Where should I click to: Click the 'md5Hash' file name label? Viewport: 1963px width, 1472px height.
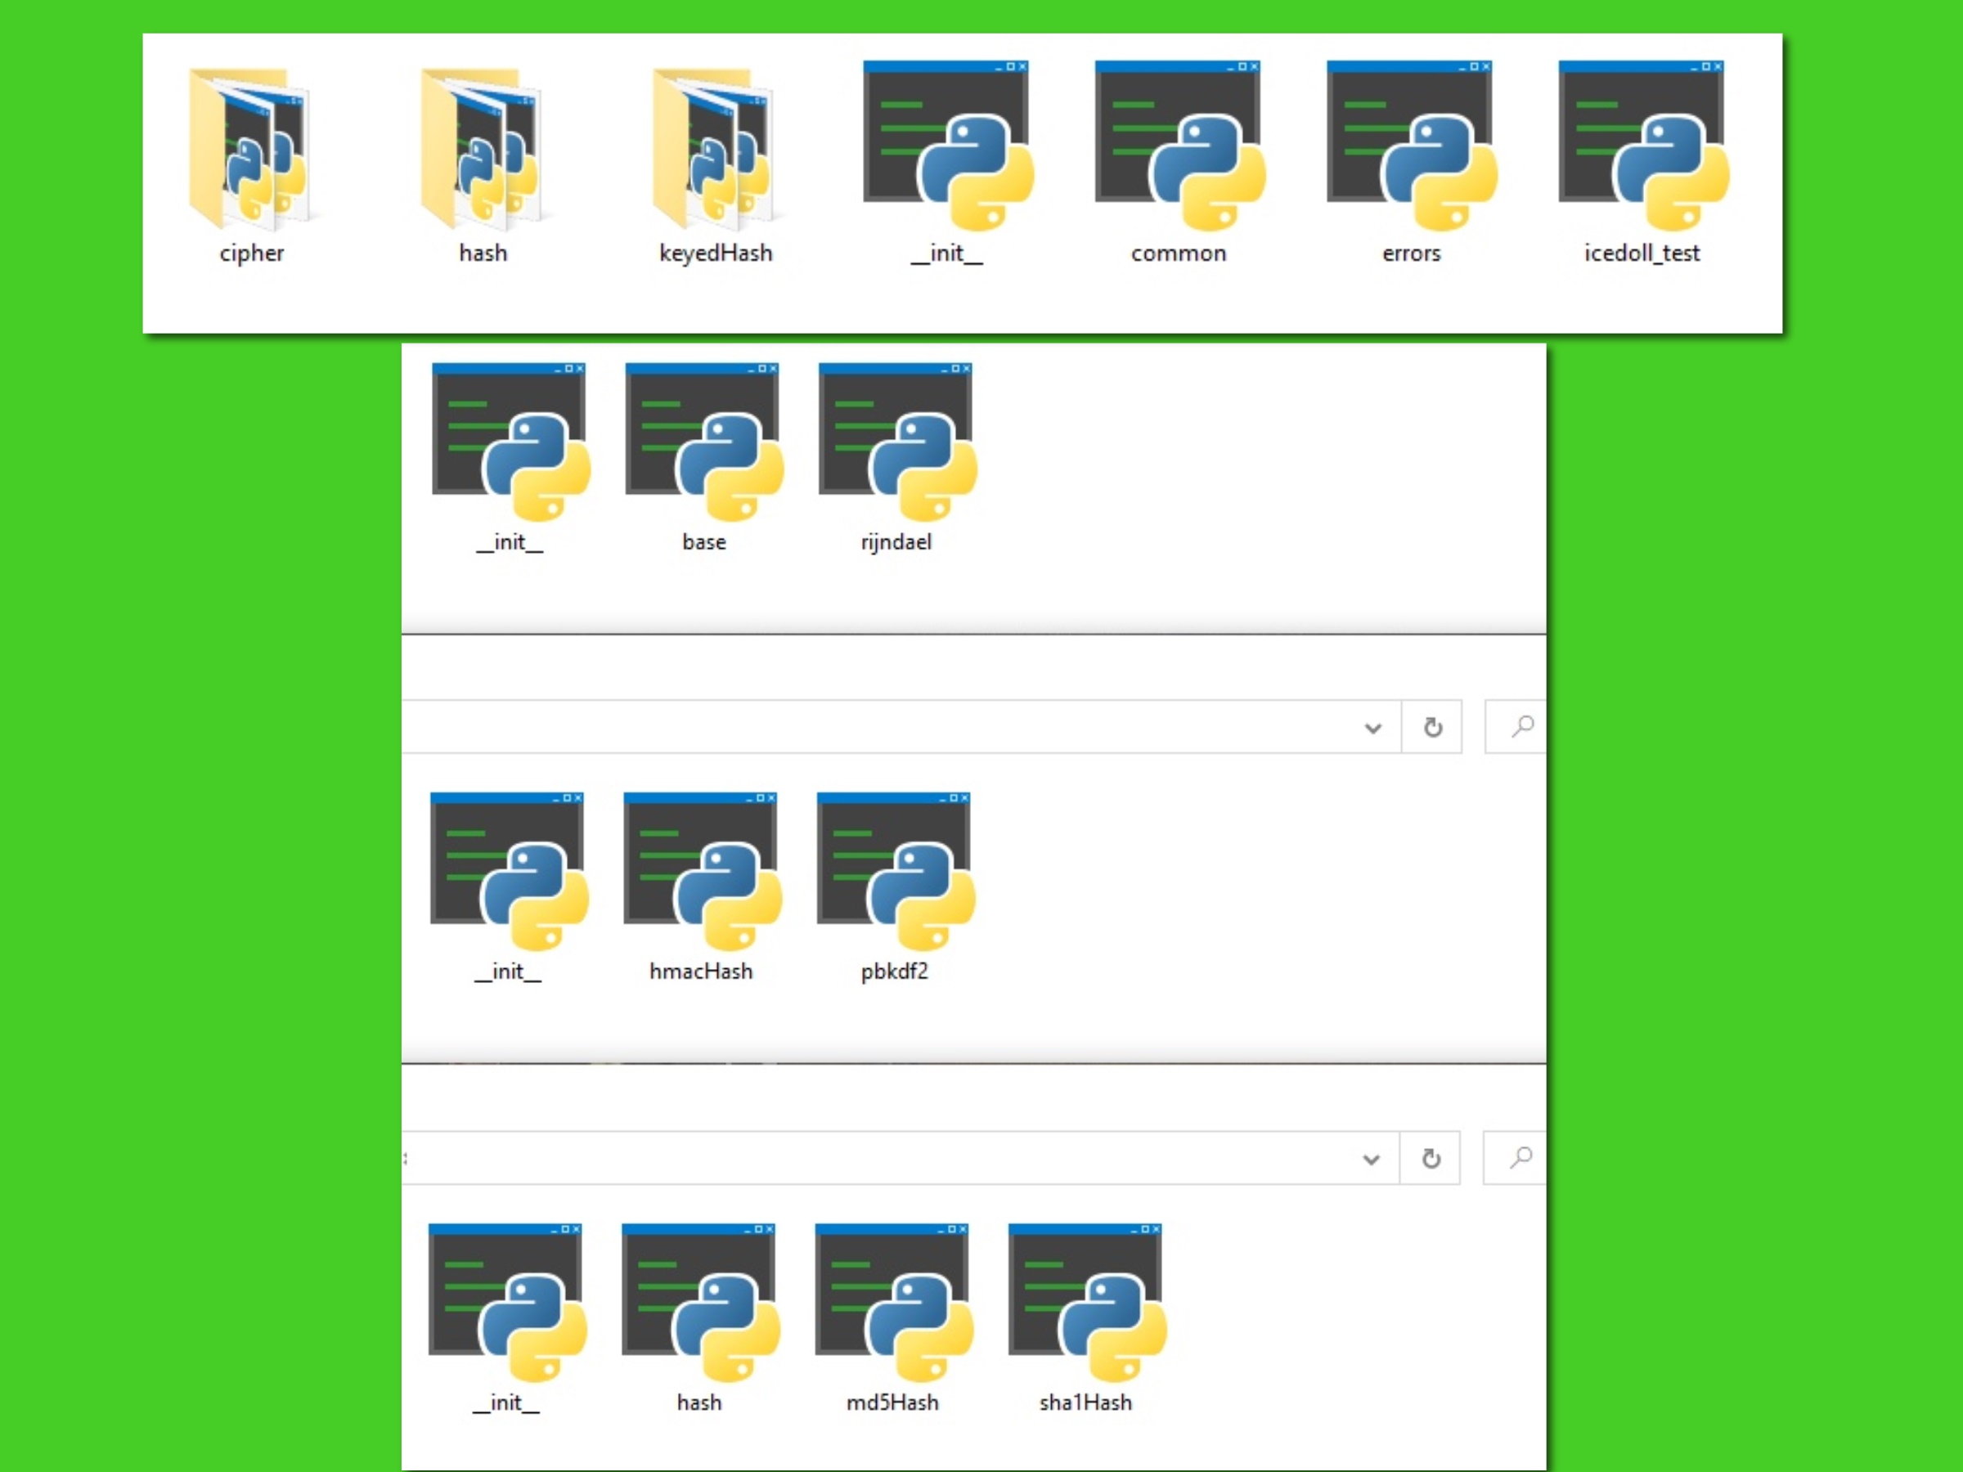pyautogui.click(x=893, y=1402)
